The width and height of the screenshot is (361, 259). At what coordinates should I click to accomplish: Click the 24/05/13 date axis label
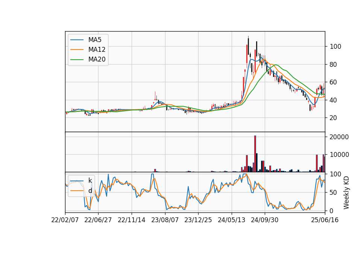tap(232, 220)
